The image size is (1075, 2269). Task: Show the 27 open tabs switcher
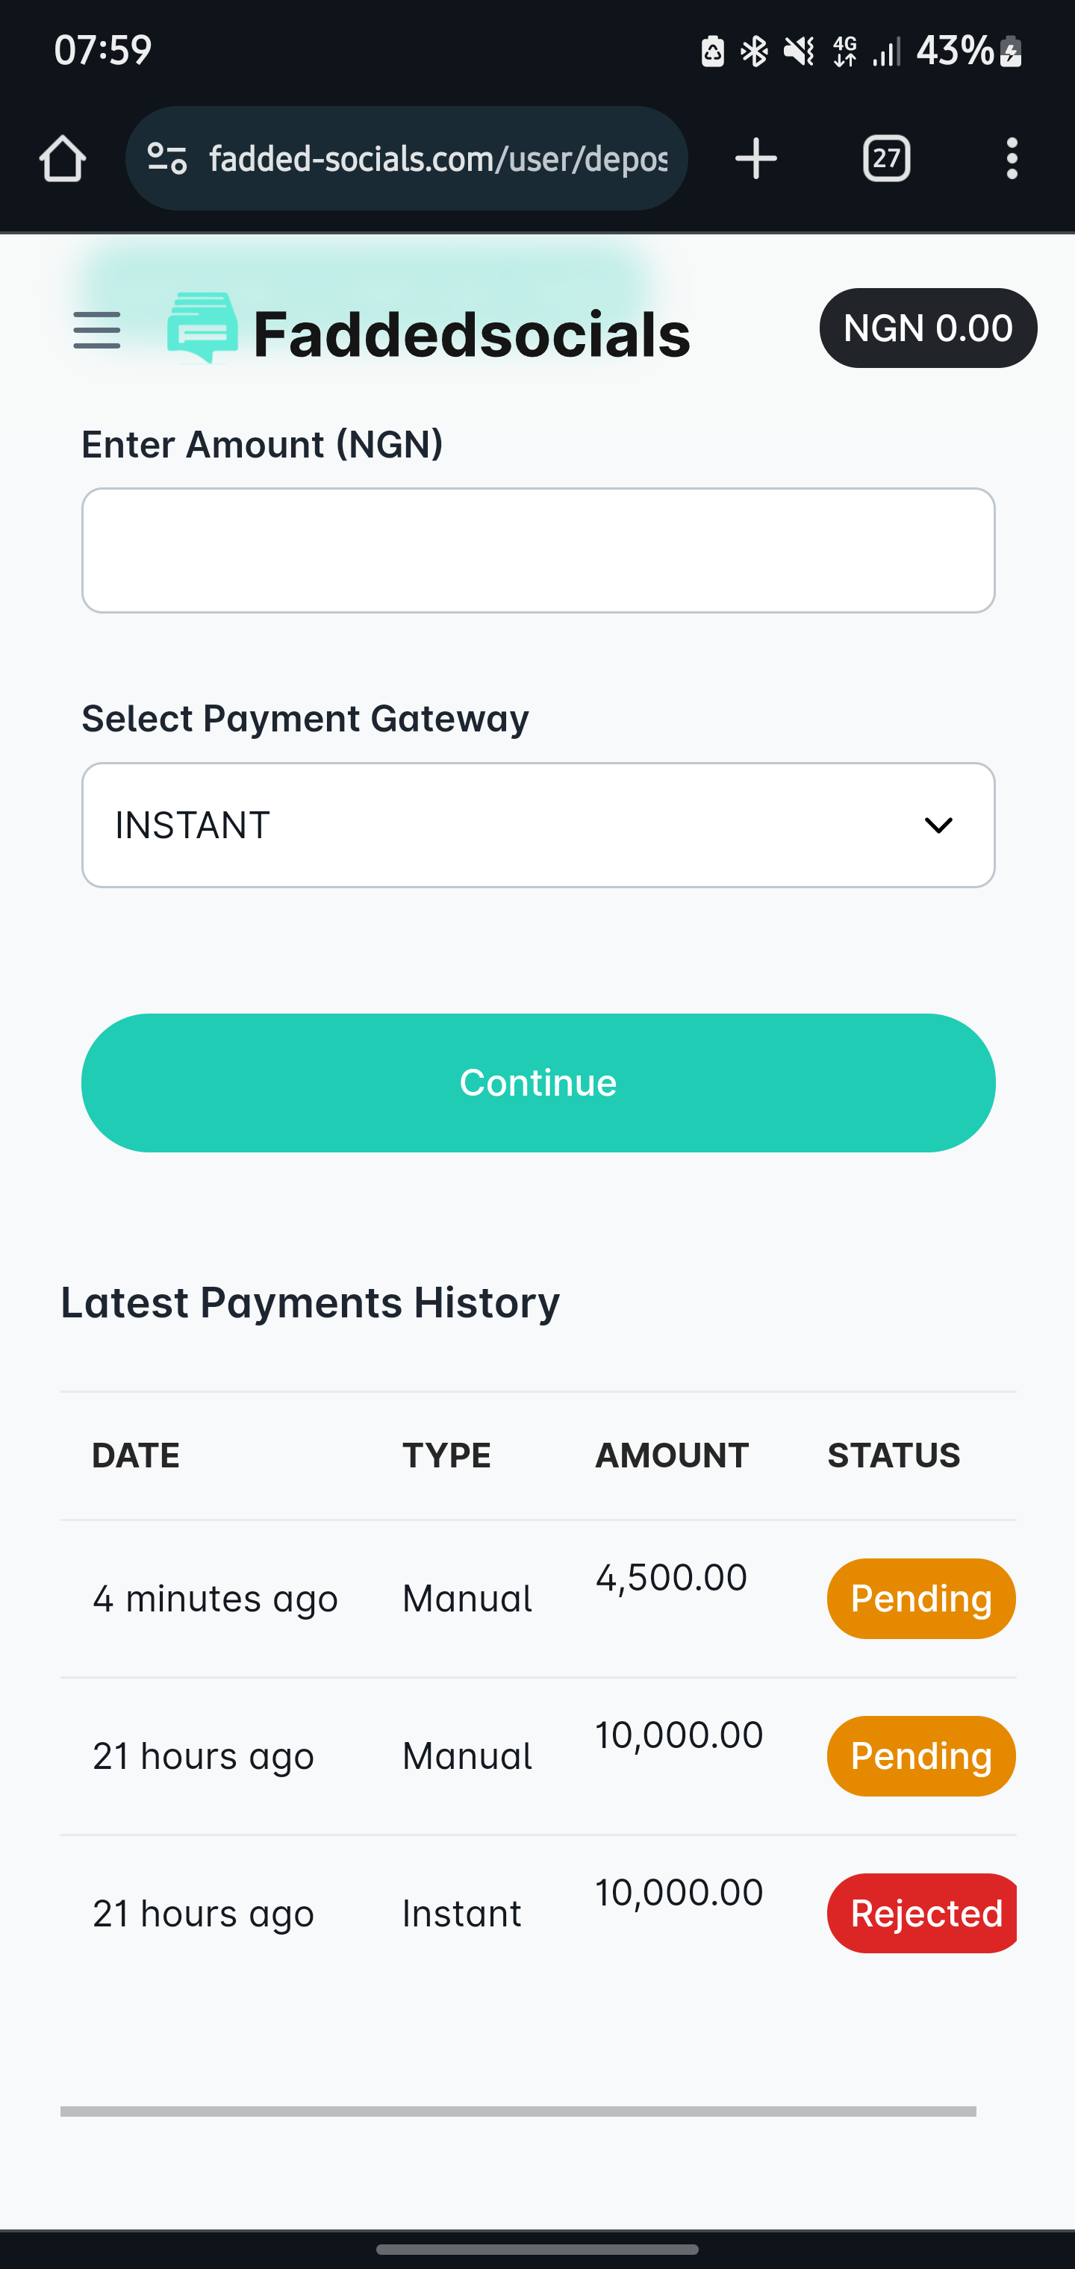click(885, 160)
